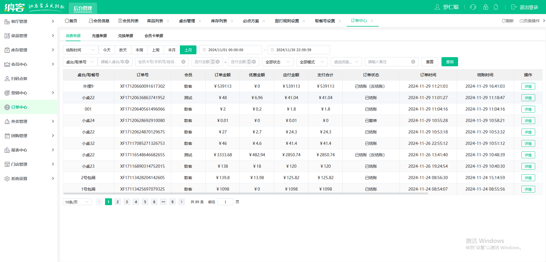Select the 上周 date range option
Viewport: 546px width, 262px height.
(155, 50)
